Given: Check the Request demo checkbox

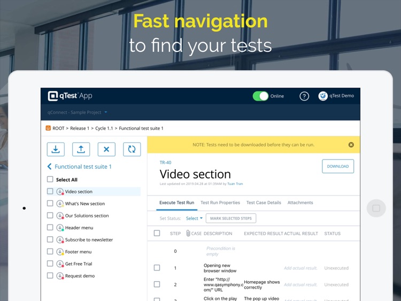Looking at the screenshot, I should click(50, 276).
